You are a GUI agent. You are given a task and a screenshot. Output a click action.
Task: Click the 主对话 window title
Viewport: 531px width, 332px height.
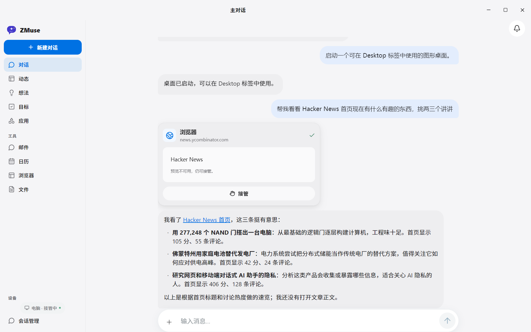point(238,10)
